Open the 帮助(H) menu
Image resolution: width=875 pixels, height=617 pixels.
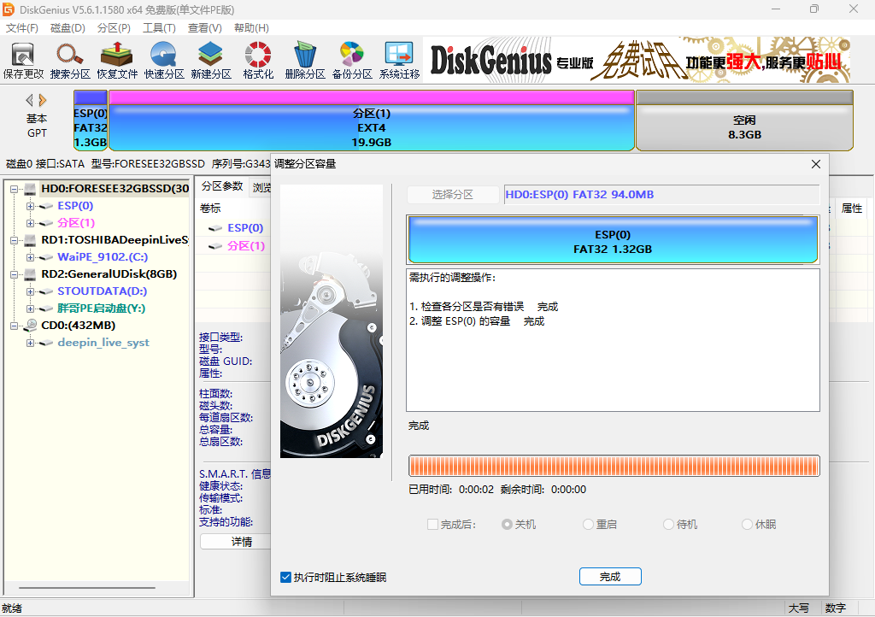pyautogui.click(x=251, y=28)
